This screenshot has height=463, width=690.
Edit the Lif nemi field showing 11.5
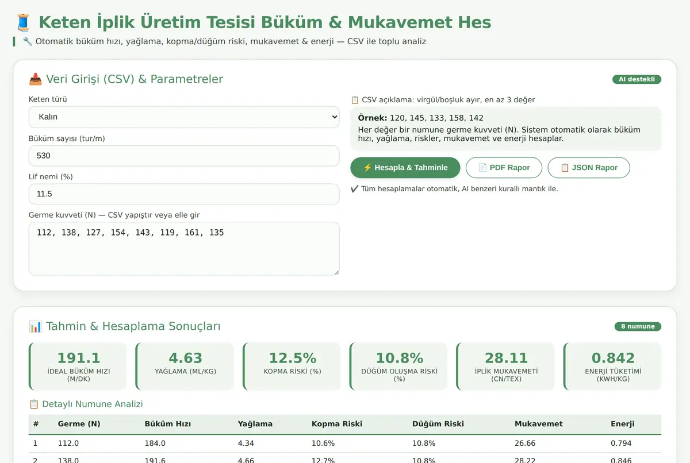pyautogui.click(x=184, y=194)
